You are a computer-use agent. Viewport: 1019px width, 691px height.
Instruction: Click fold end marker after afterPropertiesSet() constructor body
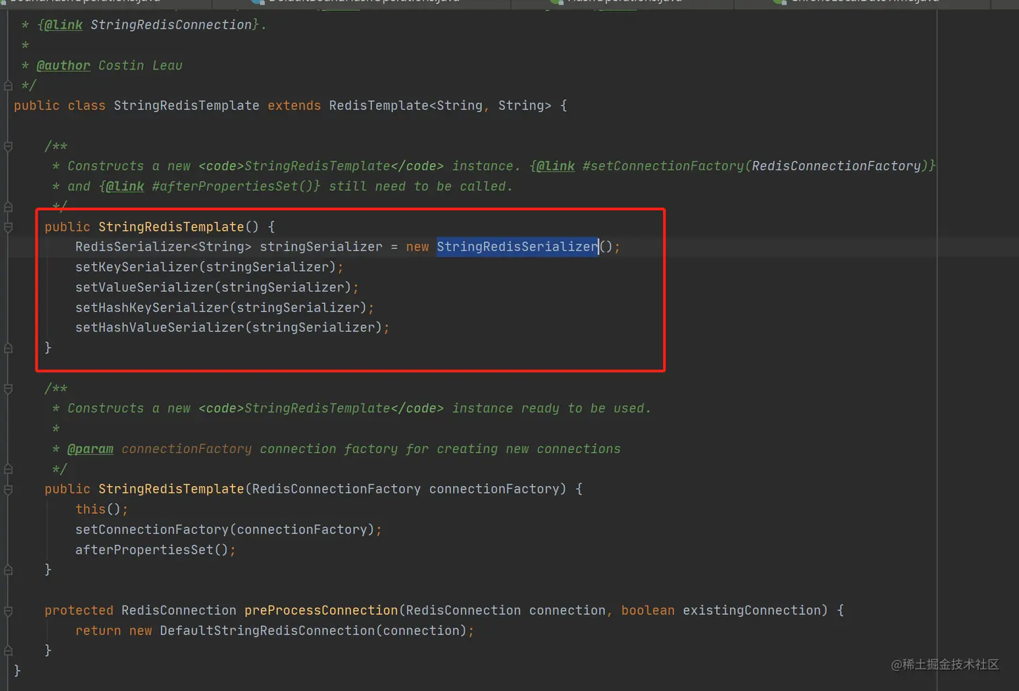point(8,570)
